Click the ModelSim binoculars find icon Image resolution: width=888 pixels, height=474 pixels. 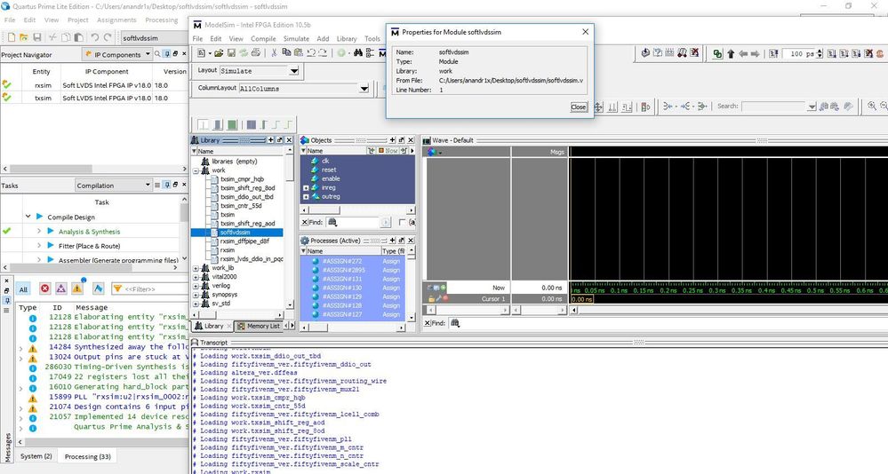(357, 53)
